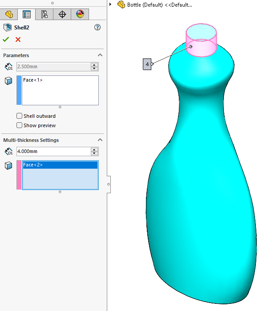Click the 4.000mm multi-thickness input field
The width and height of the screenshot is (267, 311).
[53, 152]
